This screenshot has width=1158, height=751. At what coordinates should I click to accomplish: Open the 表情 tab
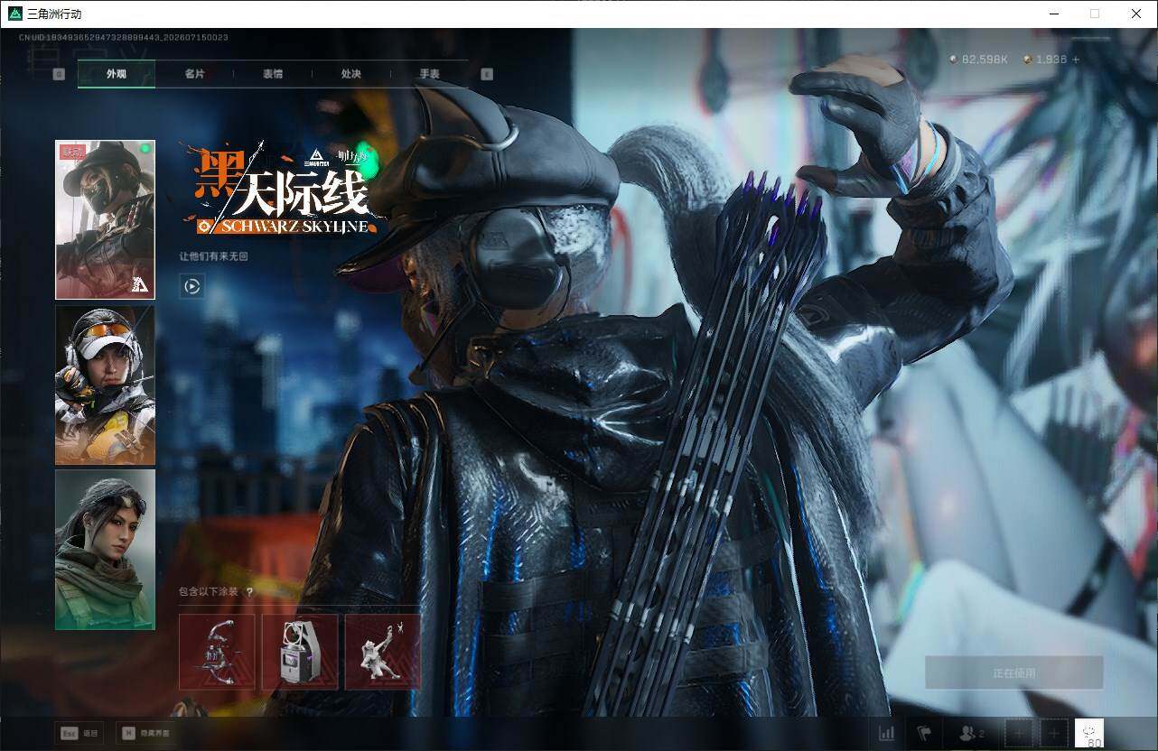273,74
